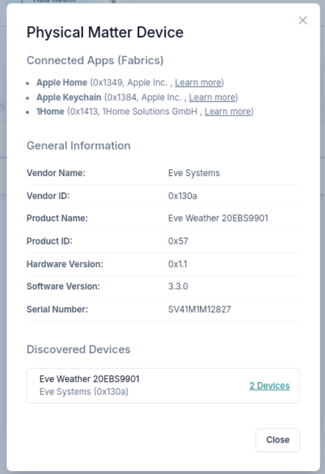
Task: Click the 1Home fabric name
Action: [x=50, y=111]
